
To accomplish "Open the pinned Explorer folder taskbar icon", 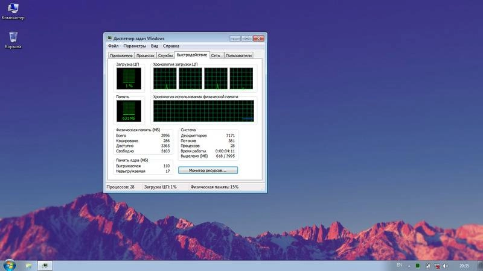I will pos(28,266).
